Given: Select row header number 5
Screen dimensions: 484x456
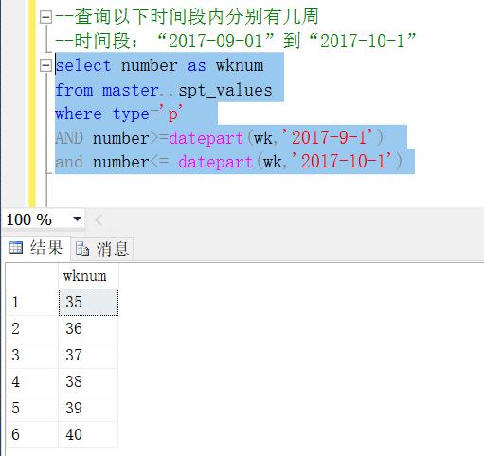Looking at the screenshot, I should [33, 408].
